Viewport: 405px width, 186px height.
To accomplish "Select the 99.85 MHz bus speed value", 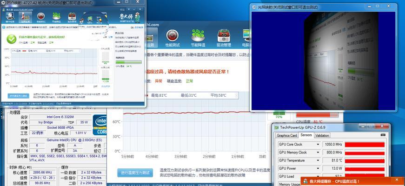I will [x=44, y=183].
